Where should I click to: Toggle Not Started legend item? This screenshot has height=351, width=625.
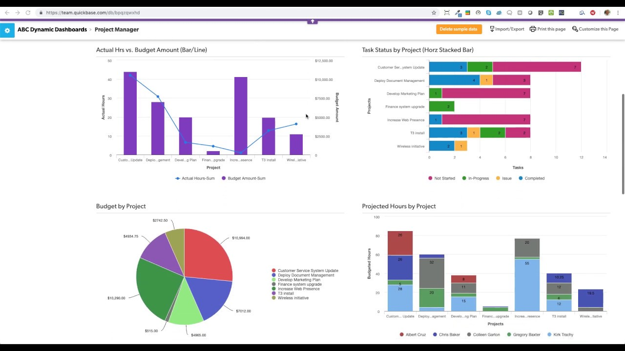click(441, 178)
